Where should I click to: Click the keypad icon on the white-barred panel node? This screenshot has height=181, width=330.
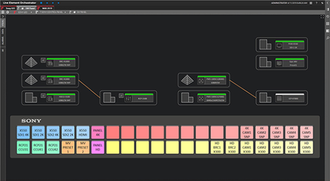pos(279,98)
